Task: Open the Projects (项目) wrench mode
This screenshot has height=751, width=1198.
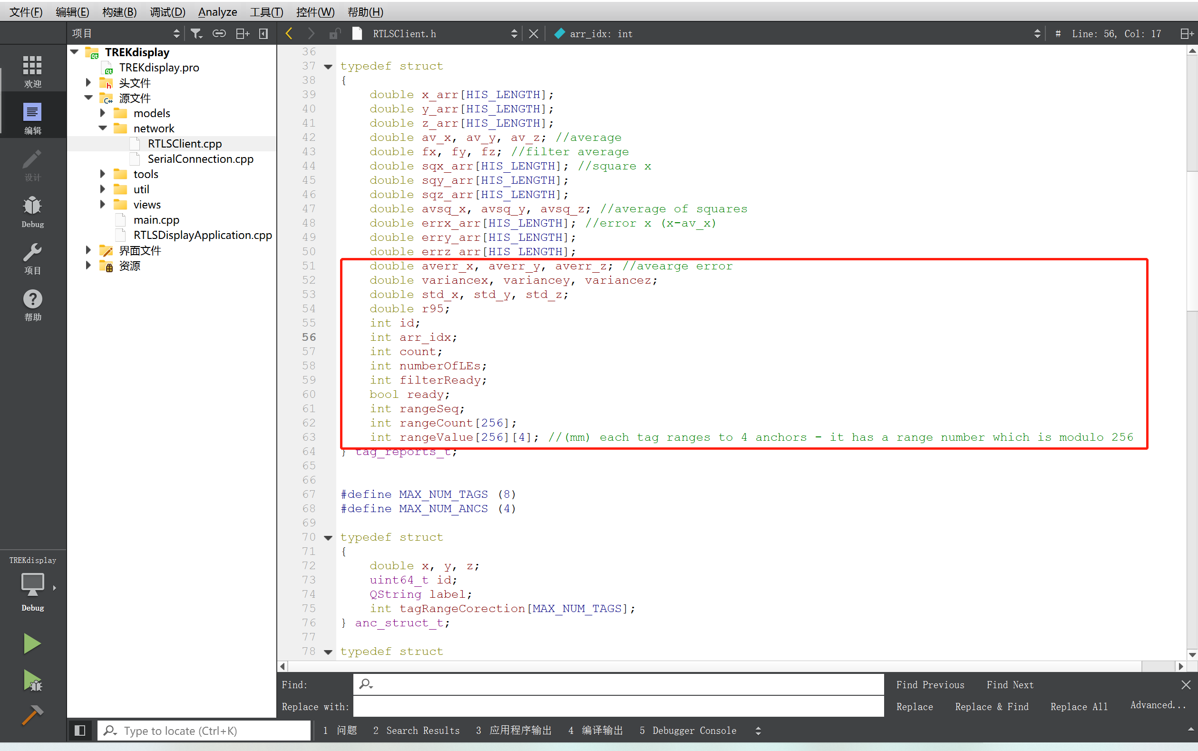Action: 32,258
